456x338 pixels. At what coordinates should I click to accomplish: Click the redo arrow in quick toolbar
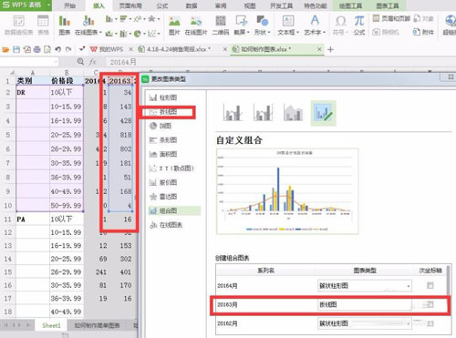pos(68,49)
